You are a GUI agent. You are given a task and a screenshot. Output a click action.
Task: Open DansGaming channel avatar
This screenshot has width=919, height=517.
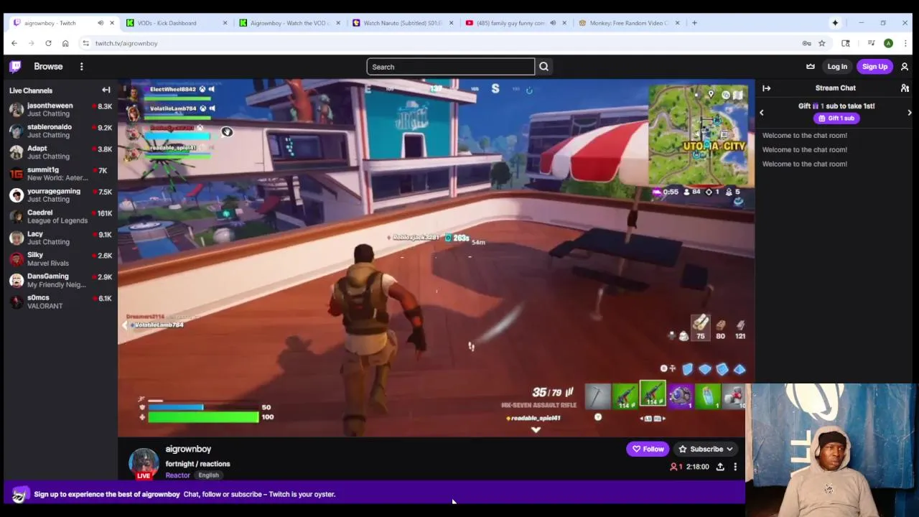tap(16, 280)
